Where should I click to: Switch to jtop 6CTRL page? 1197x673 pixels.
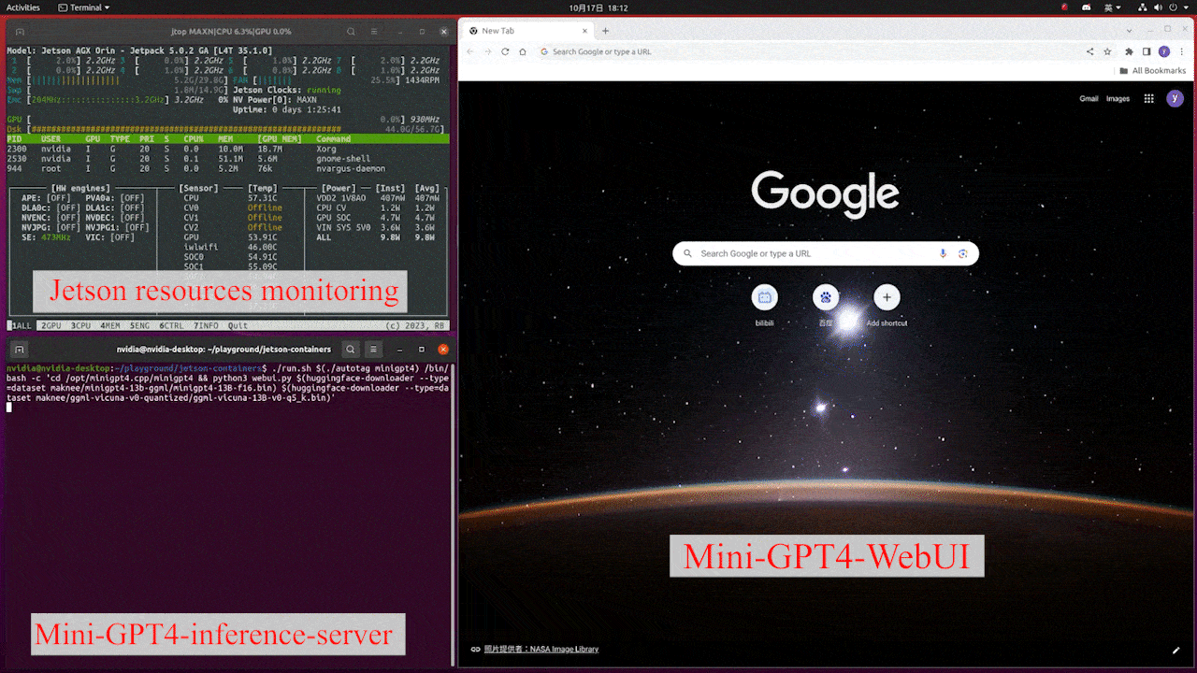pyautogui.click(x=173, y=326)
